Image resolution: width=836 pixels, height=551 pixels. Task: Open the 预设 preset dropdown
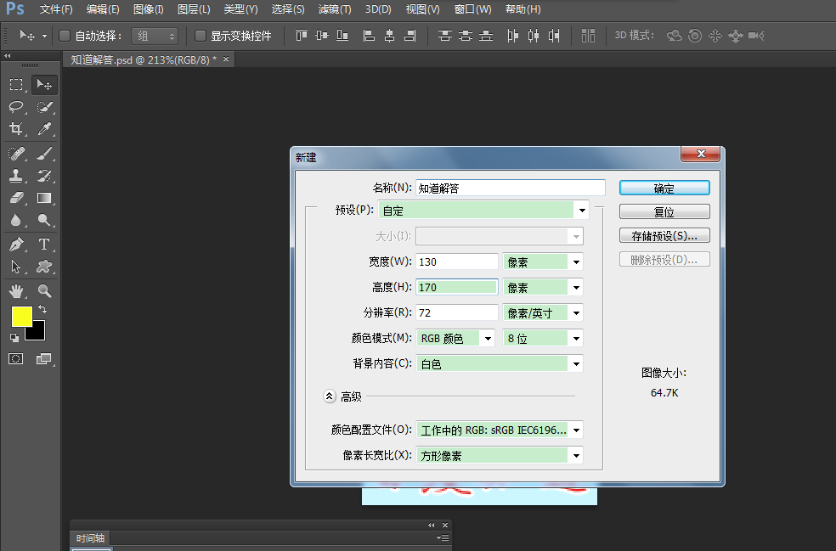[483, 210]
